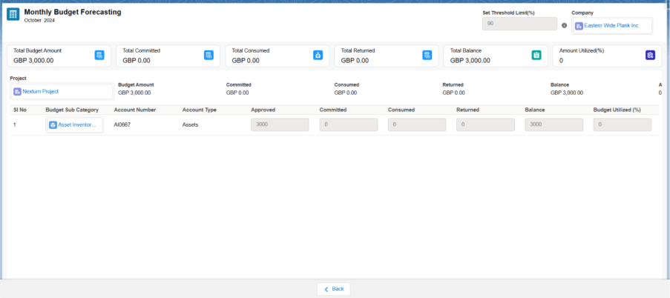Click the Set Threshold Limit input field

pos(519,24)
